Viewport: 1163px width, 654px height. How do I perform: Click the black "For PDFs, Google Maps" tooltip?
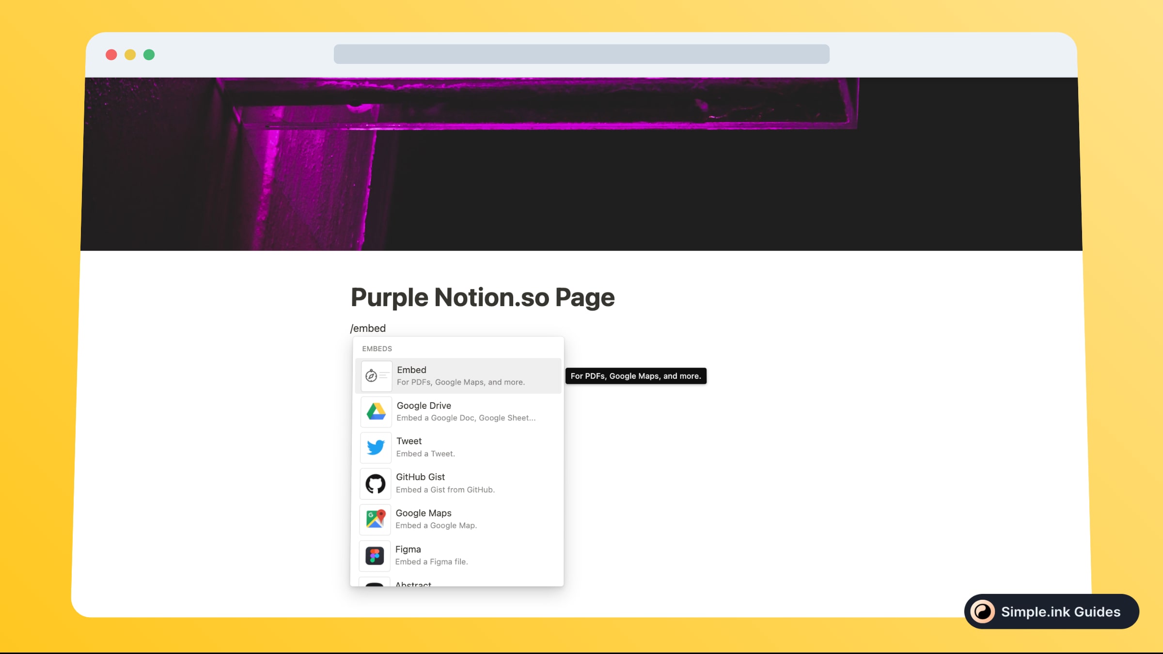click(636, 376)
